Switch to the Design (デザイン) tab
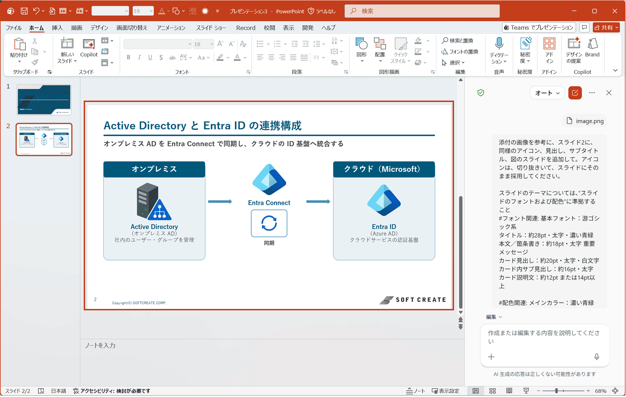This screenshot has width=626, height=397. (x=99, y=28)
